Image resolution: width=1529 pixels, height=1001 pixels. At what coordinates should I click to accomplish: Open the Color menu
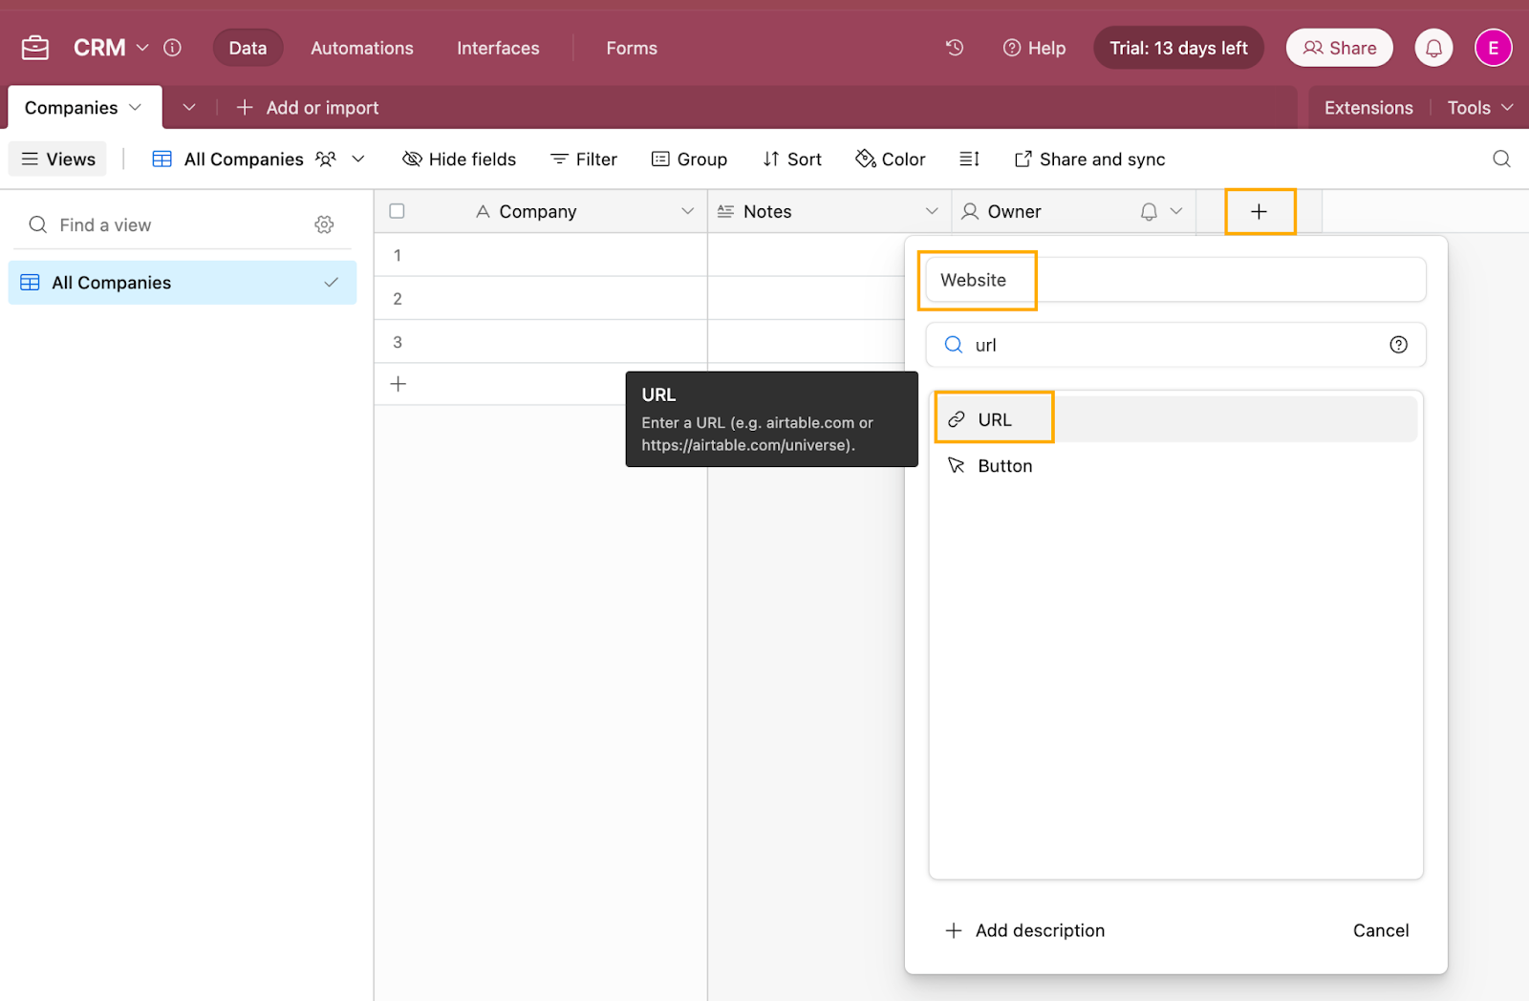(891, 159)
